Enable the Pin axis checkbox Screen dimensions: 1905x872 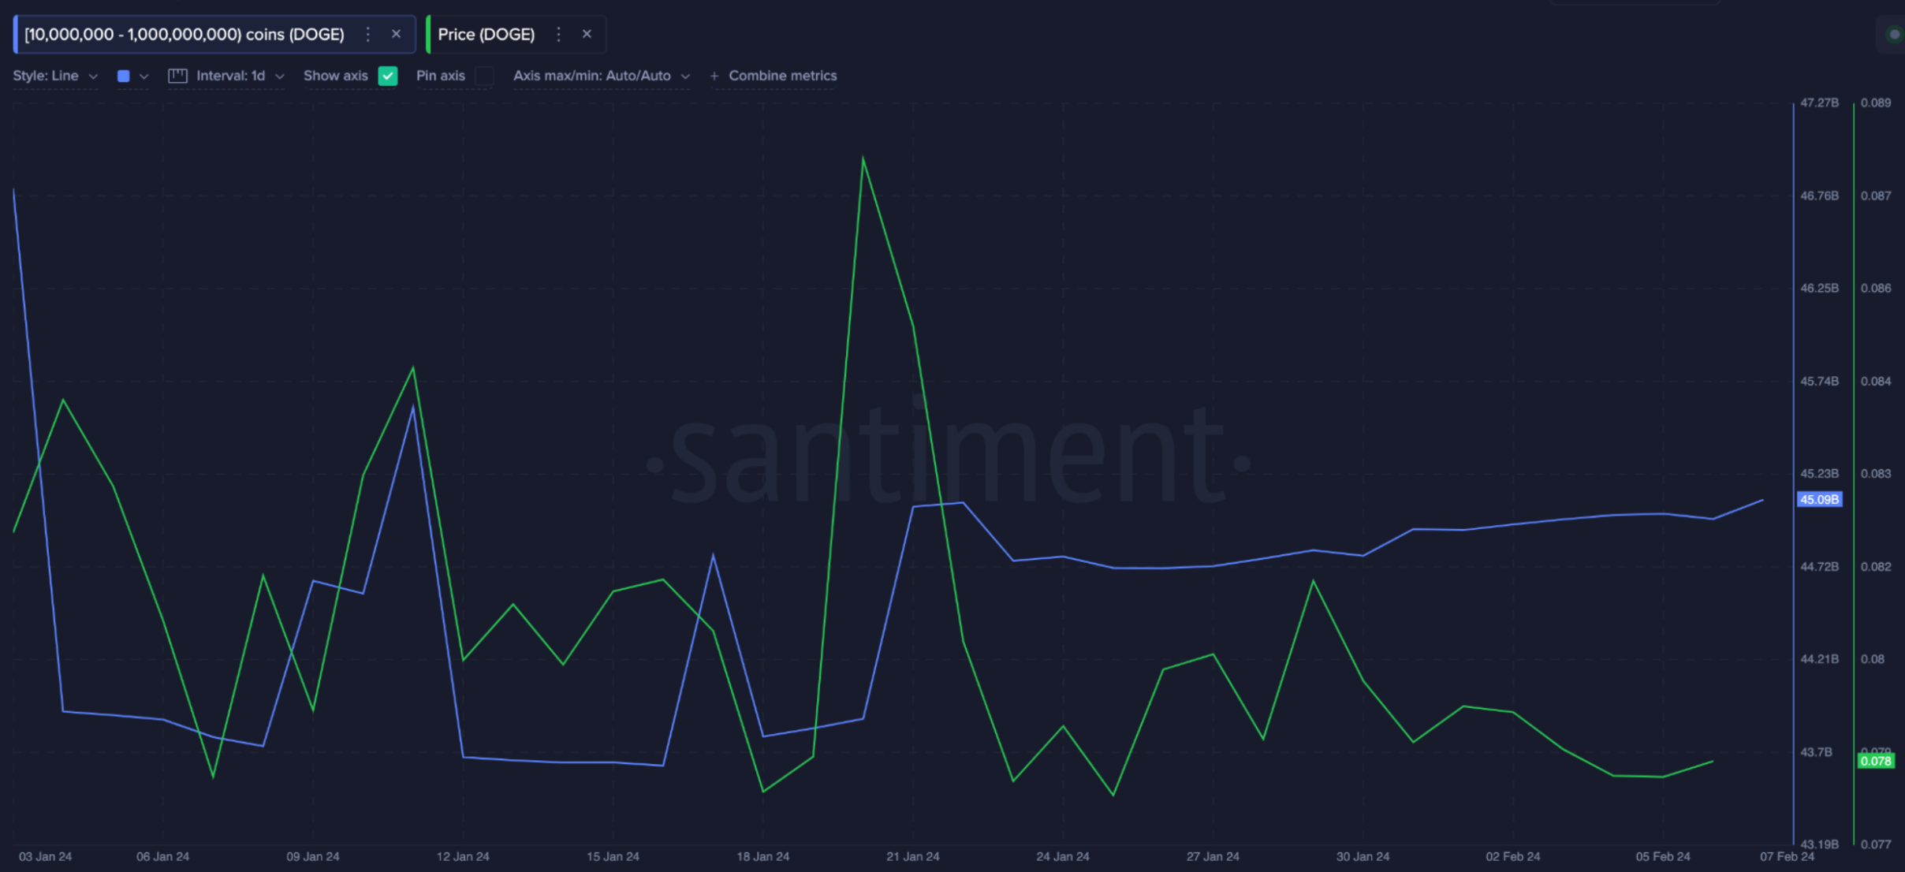[484, 76]
